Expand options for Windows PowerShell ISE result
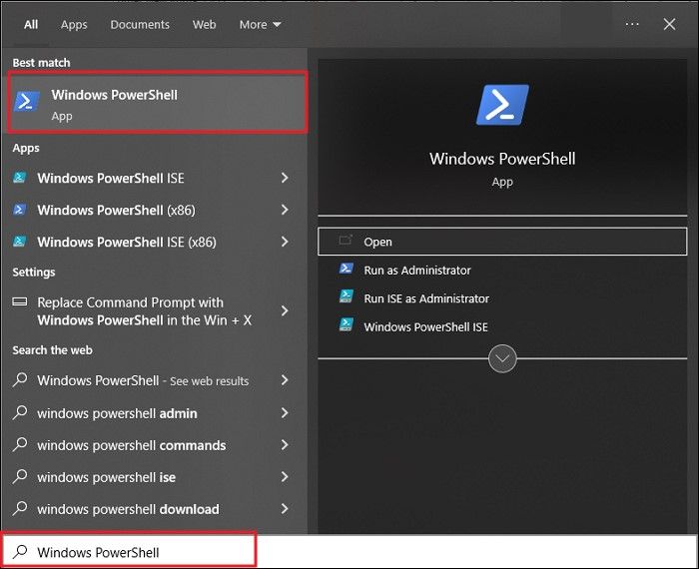This screenshot has width=699, height=569. [x=285, y=178]
